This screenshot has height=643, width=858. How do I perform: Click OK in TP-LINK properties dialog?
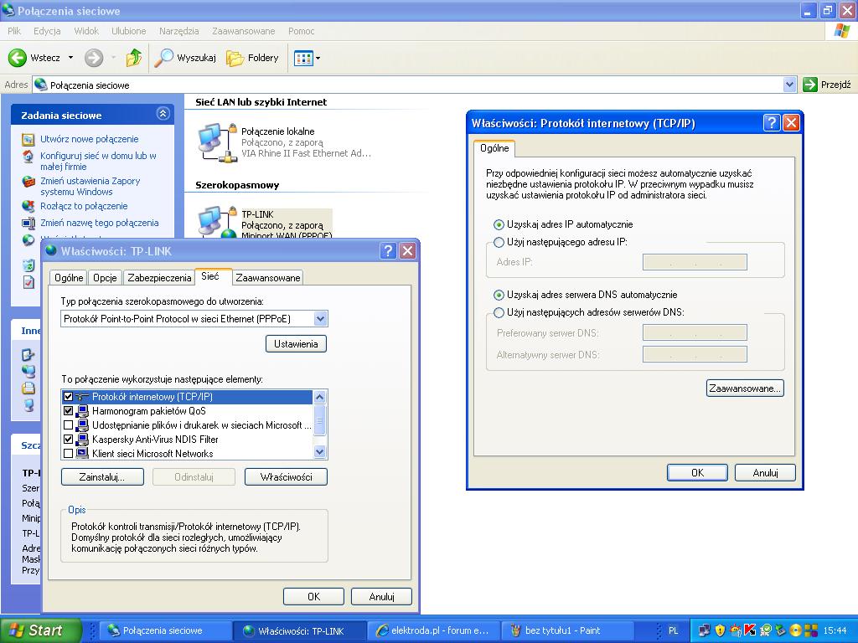pos(313,596)
